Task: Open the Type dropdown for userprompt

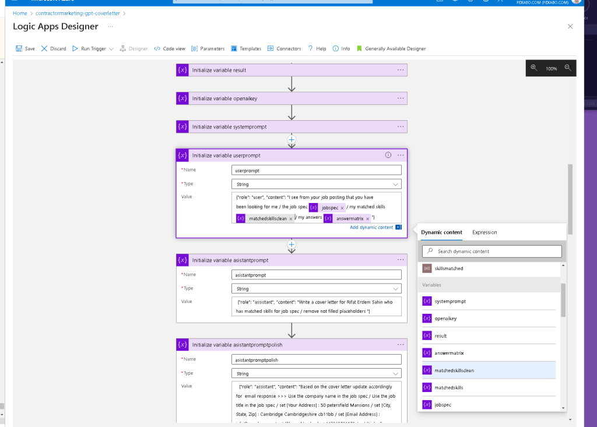Action: 317,184
